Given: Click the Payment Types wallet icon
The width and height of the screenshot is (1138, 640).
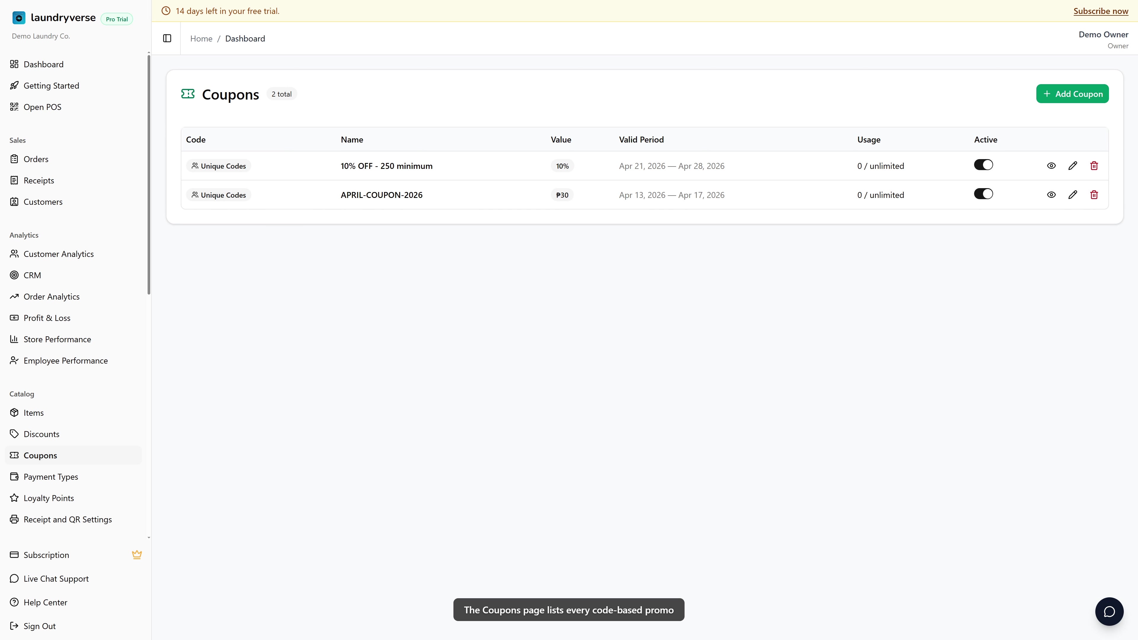Looking at the screenshot, I should coord(14,476).
